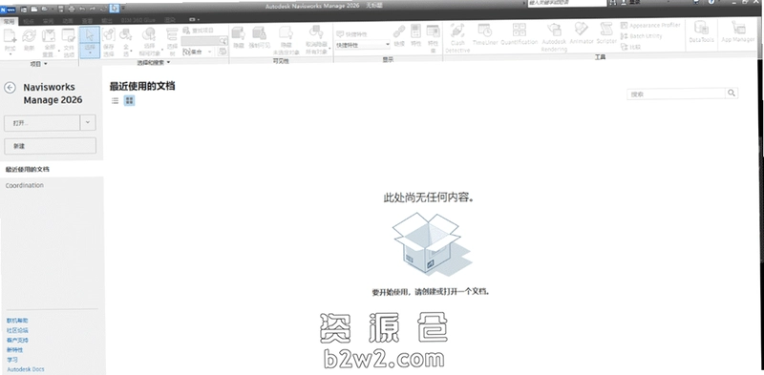764x375 pixels.
Task: Click the Redo arrow in quick access toolbar
Action: [x=92, y=9]
